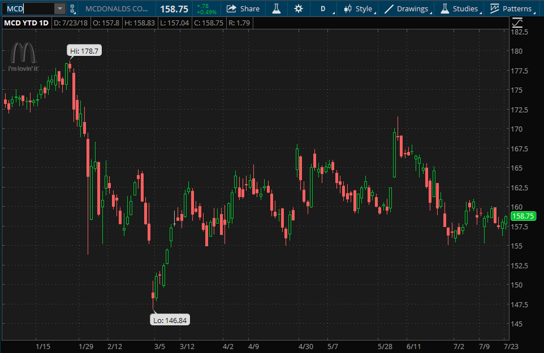Click the Lo: 146.84 price bubble
This screenshot has height=353, width=544.
170,320
